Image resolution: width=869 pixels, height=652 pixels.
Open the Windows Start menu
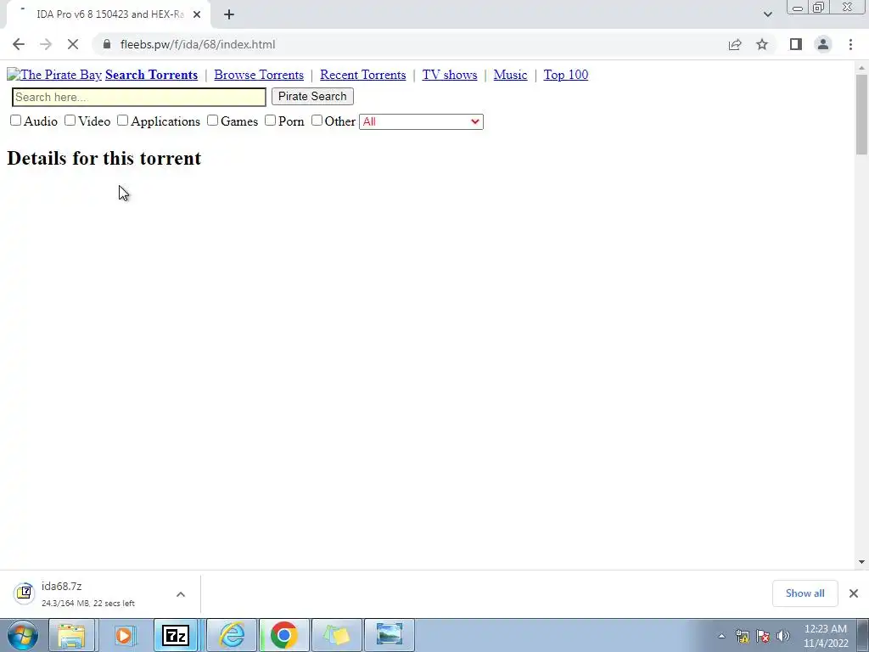coord(23,635)
